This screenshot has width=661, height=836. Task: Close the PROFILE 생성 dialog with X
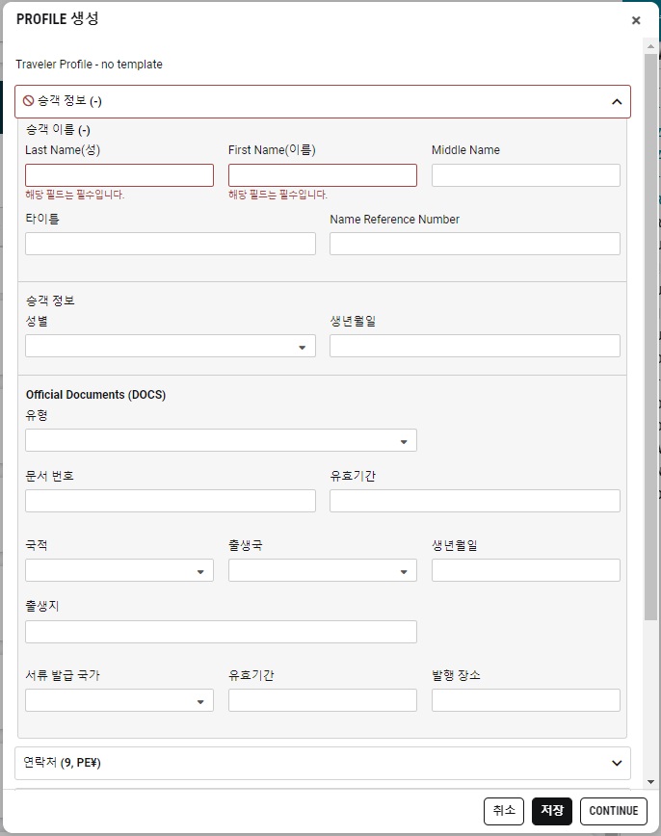pyautogui.click(x=635, y=20)
